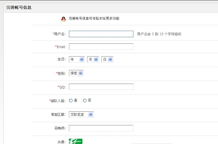Image resolution: width=218 pixels, height=144 pixels.
Task: Open the 年 birthday year dropdown
Action: [x=77, y=59]
